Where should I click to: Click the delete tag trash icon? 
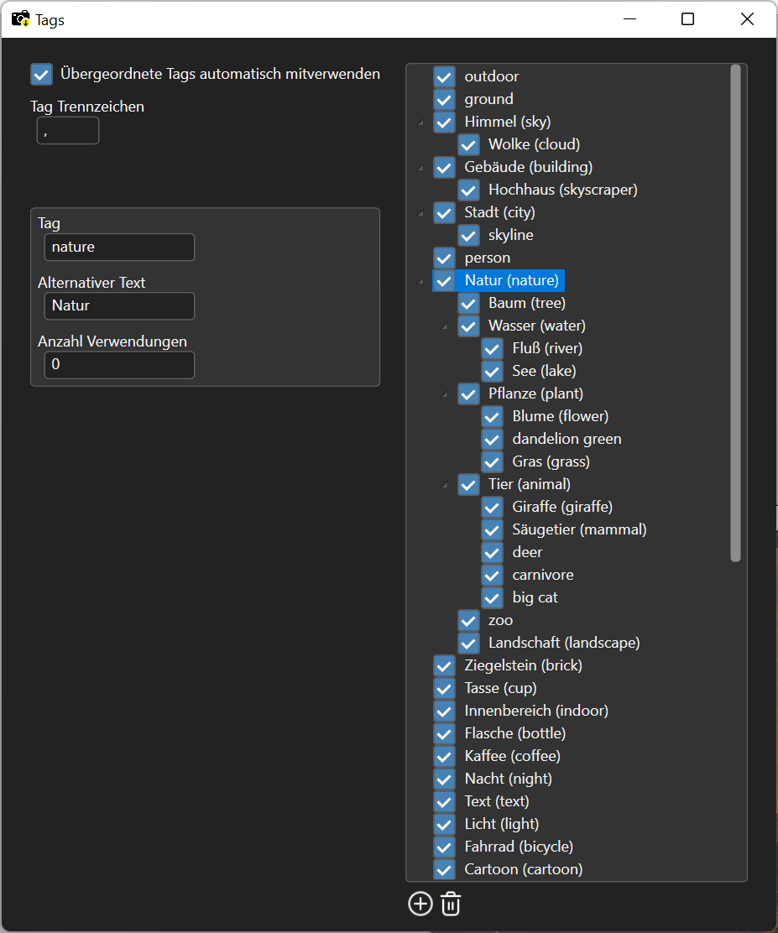coord(451,904)
